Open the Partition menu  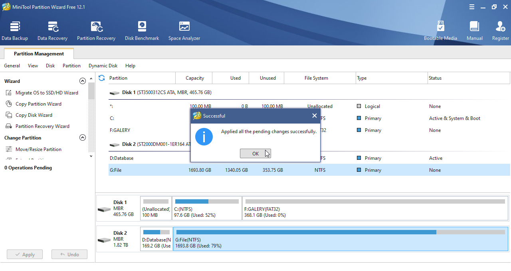pyautogui.click(x=71, y=66)
